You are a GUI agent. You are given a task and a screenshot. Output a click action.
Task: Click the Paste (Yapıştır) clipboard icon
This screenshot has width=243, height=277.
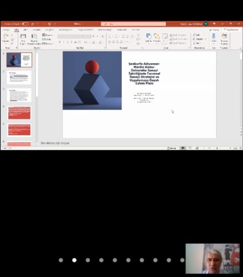pos(6,37)
